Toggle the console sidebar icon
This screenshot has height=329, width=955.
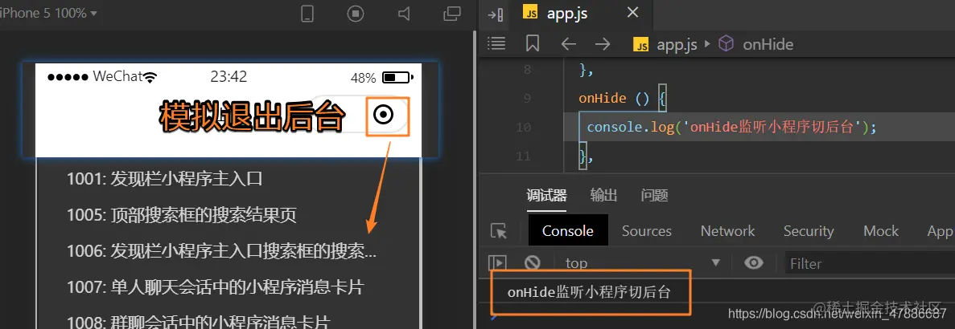(x=497, y=262)
